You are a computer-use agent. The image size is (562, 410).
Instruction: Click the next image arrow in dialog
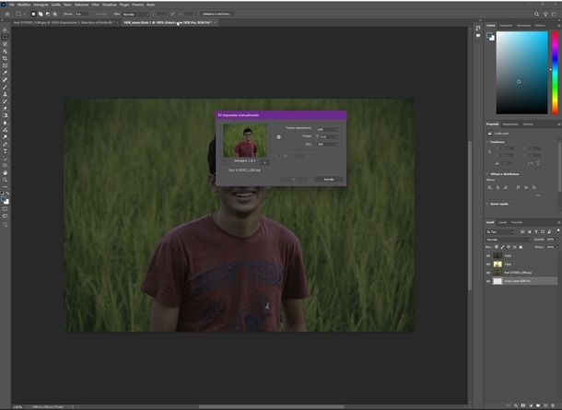click(x=264, y=160)
